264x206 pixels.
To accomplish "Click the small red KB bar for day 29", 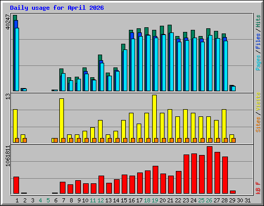I will (x=233, y=192).
